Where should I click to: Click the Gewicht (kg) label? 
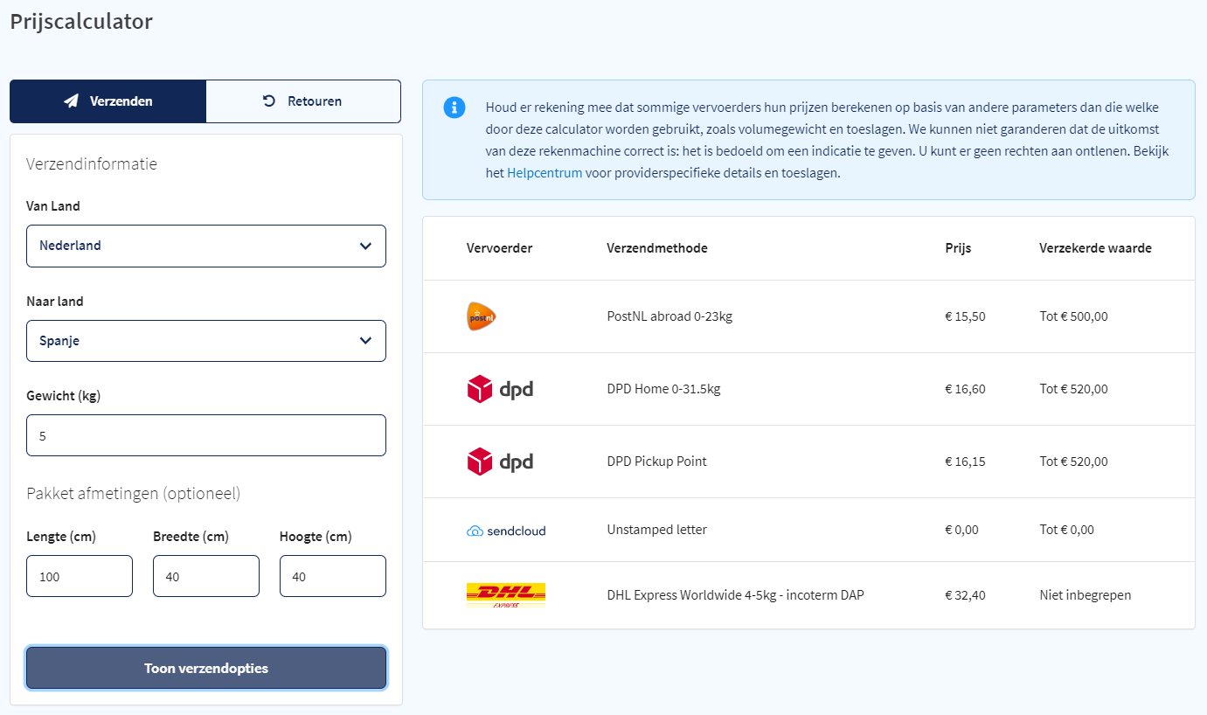tap(64, 396)
